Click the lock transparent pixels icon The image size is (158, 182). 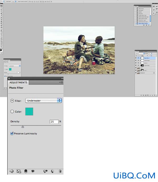(138, 56)
